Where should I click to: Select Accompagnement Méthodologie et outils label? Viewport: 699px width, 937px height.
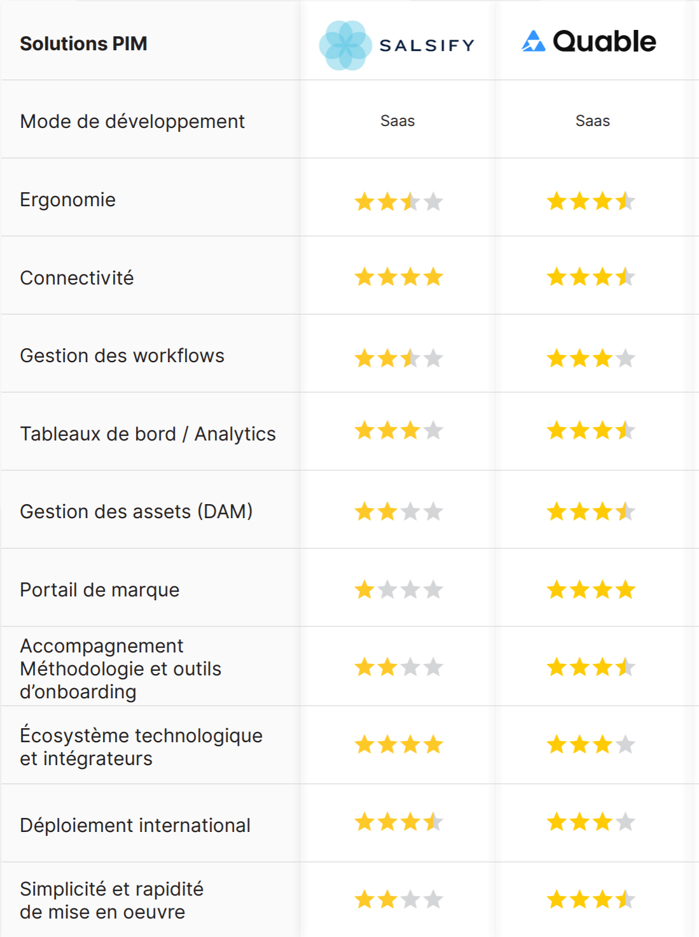tap(120, 668)
